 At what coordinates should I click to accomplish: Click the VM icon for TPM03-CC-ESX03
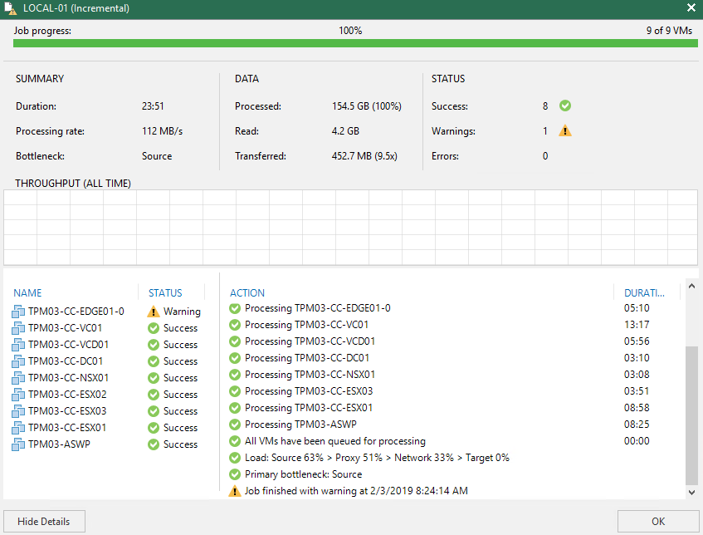[18, 411]
